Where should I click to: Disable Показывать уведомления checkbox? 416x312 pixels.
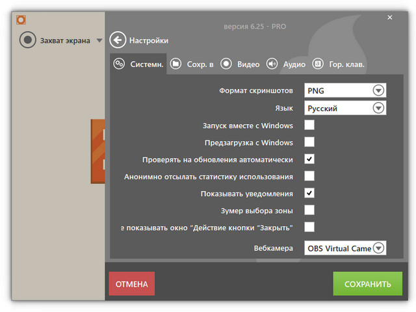click(309, 193)
